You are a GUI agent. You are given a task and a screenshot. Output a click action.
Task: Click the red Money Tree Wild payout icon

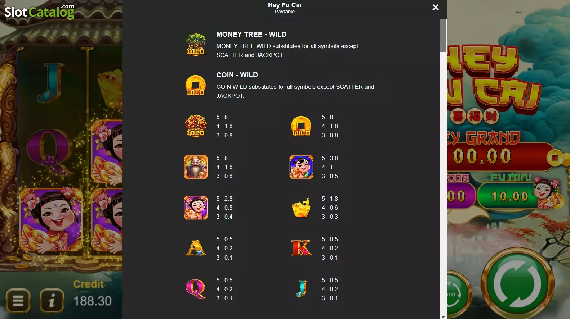coord(196,126)
